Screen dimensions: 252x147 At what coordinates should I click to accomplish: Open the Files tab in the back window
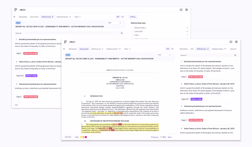coord(77,17)
